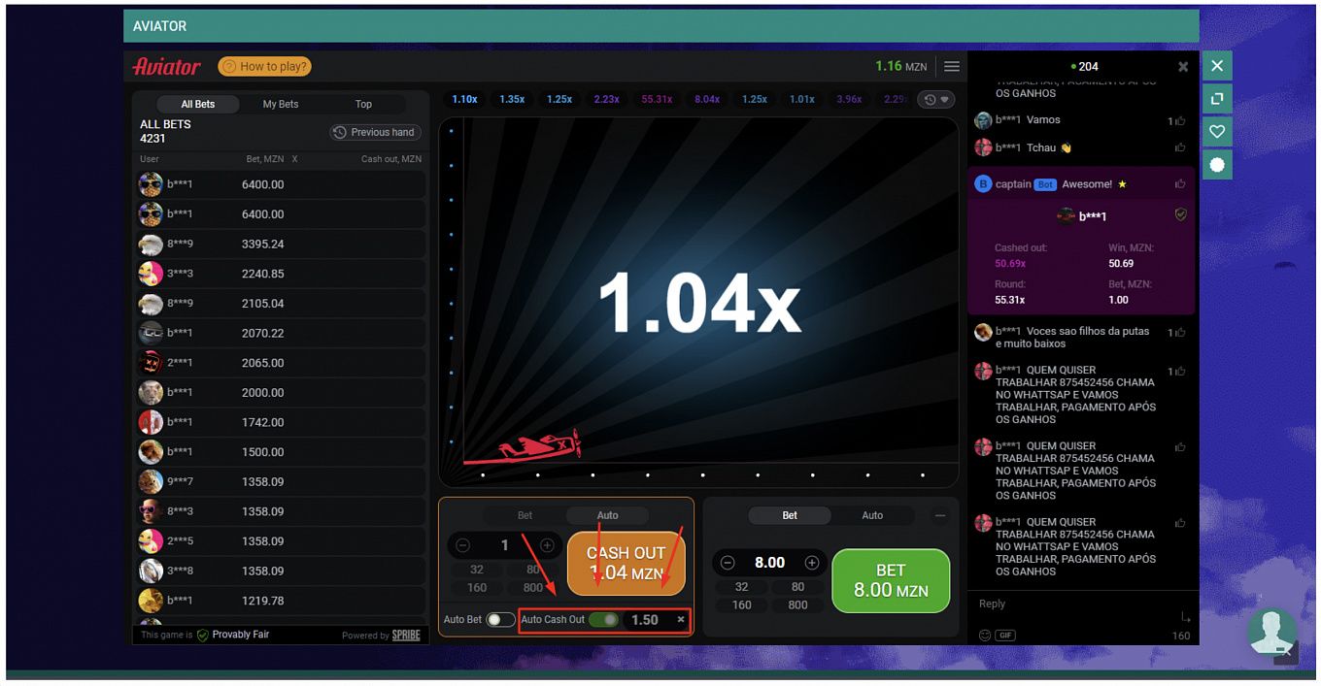Collapse second bet panel with minus button
This screenshot has width=1321, height=686.
coord(939,516)
